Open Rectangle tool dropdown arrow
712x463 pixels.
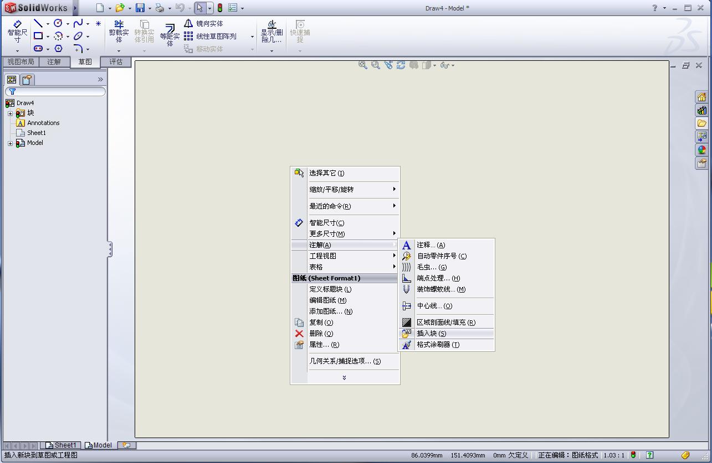tap(48, 37)
